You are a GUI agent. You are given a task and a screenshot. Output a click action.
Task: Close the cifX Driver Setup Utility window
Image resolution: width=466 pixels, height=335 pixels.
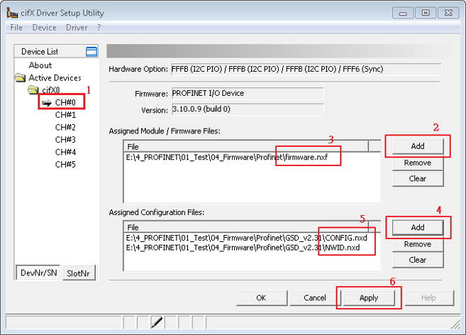point(448,13)
